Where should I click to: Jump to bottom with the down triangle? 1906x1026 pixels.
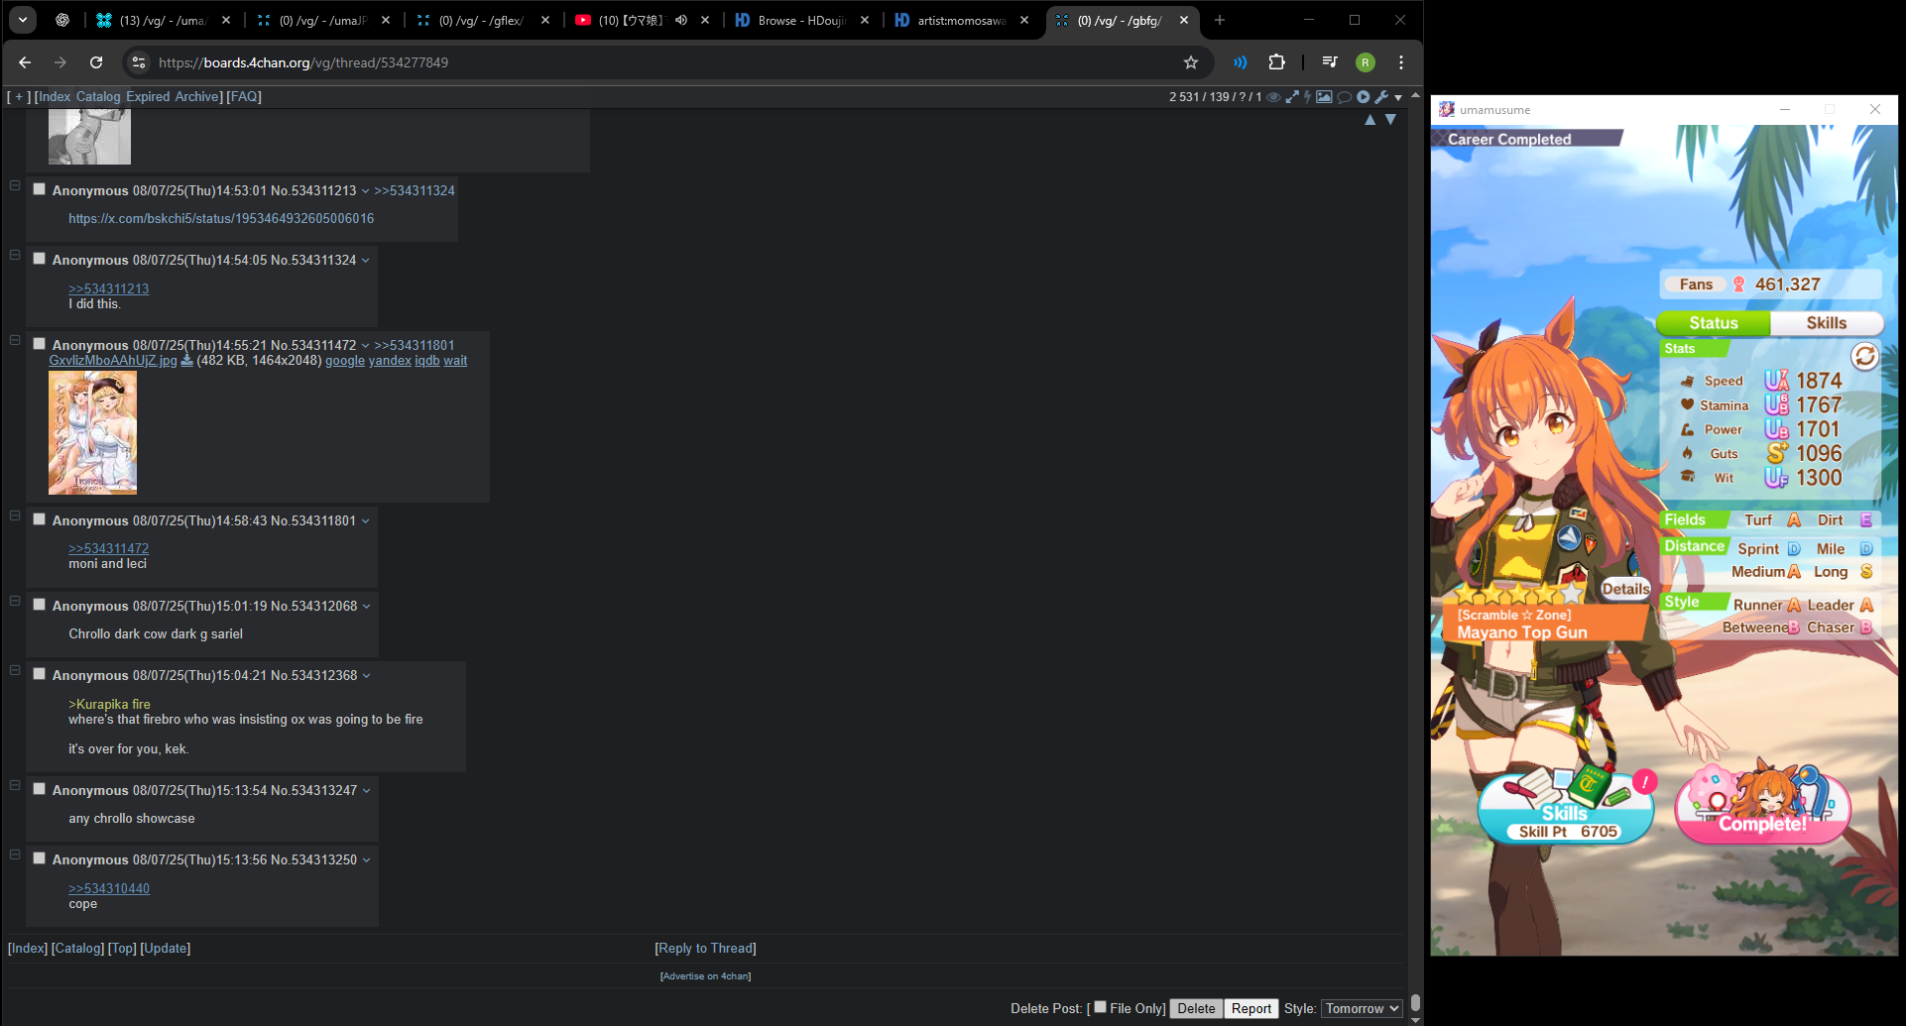(x=1391, y=120)
